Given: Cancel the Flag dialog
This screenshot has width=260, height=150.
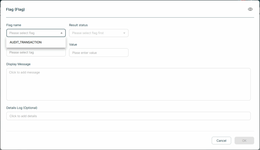Looking at the screenshot, I should point(221,141).
